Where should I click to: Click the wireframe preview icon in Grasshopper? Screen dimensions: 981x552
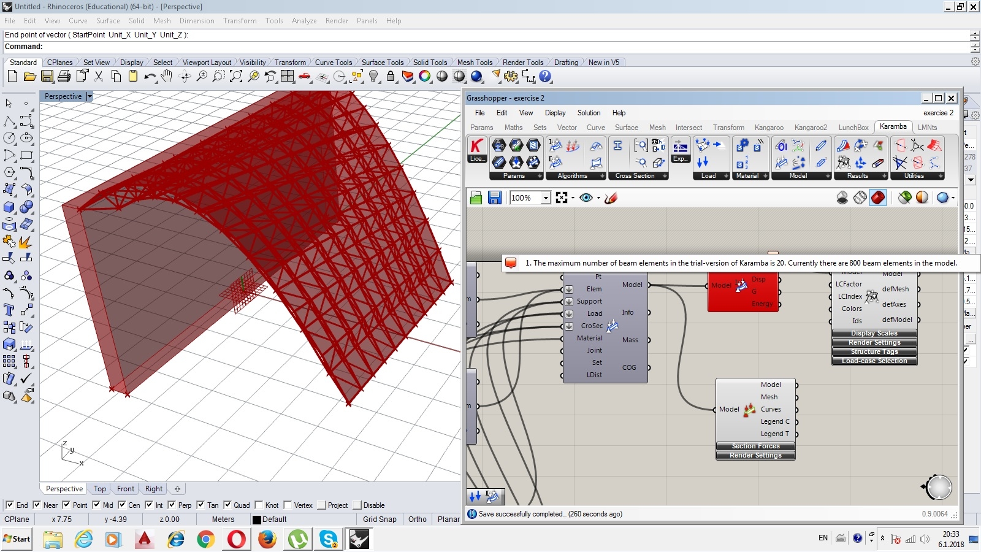(860, 197)
